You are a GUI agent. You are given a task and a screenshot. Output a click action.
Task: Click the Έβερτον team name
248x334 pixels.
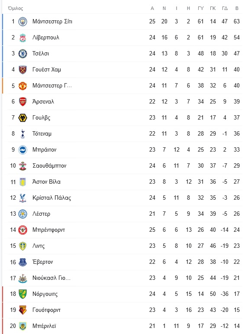click(42, 262)
